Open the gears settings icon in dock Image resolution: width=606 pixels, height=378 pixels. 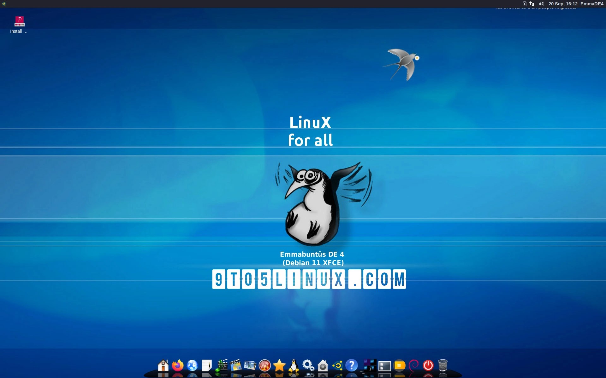(x=308, y=365)
